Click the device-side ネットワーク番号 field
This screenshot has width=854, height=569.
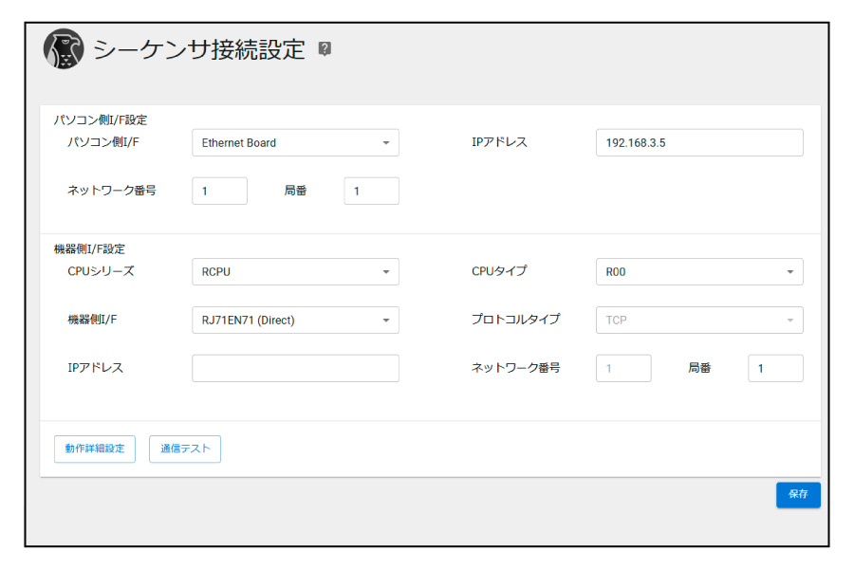click(623, 368)
